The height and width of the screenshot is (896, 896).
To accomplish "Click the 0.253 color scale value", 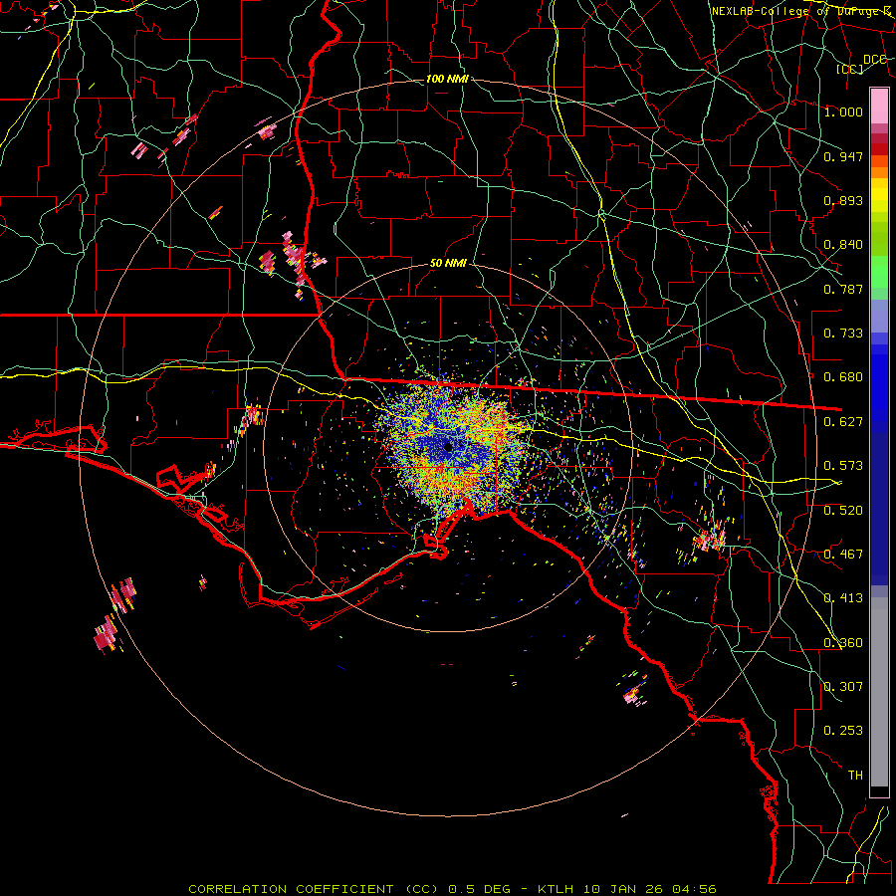I will pyautogui.click(x=843, y=731).
